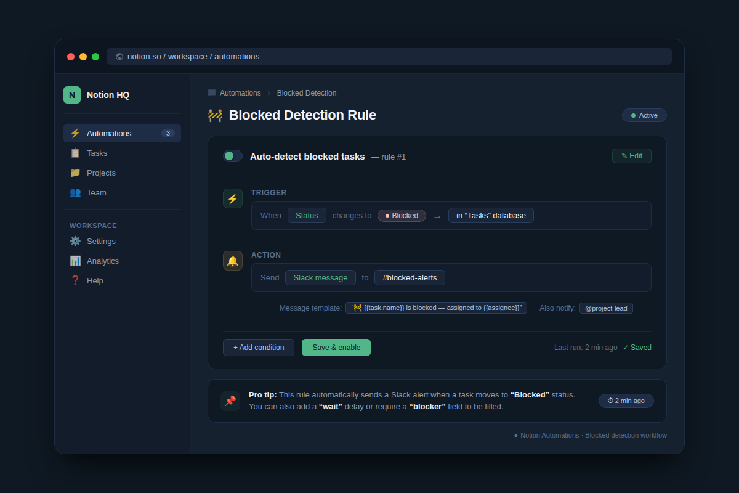Open Help in the sidebar
The height and width of the screenshot is (493, 739).
pos(122,280)
